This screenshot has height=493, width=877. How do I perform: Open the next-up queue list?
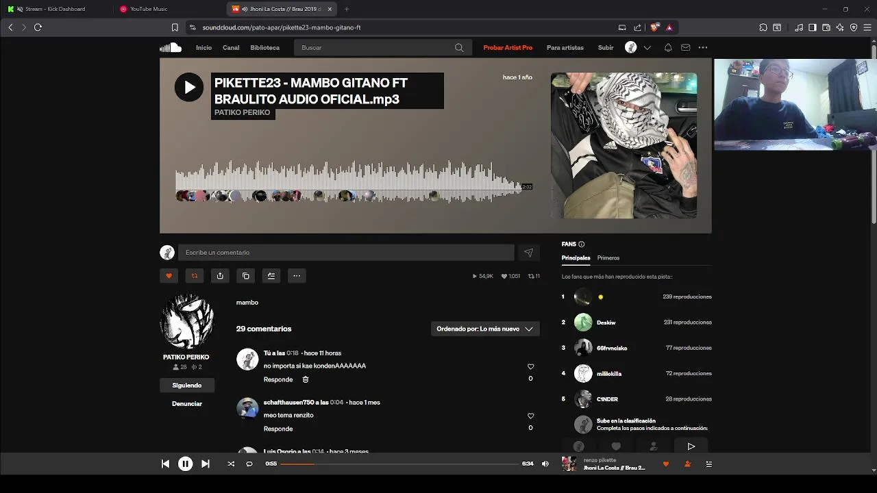(709, 464)
